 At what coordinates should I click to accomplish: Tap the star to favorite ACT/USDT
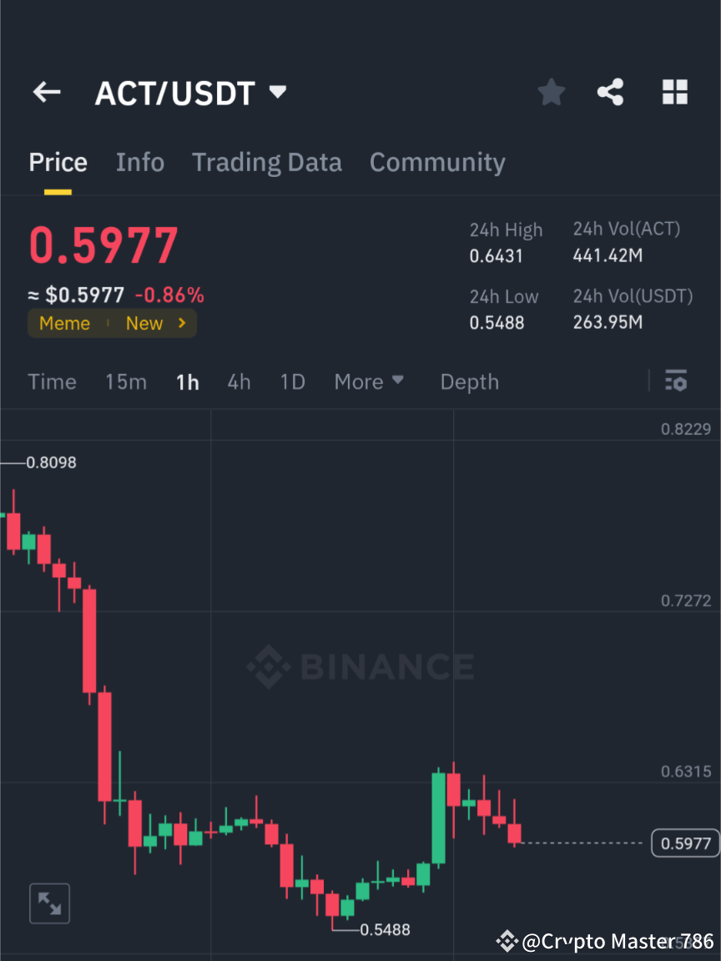pos(551,92)
